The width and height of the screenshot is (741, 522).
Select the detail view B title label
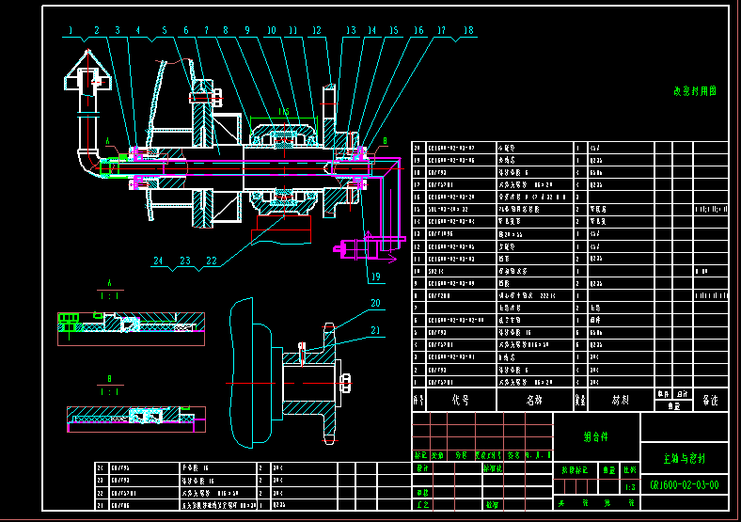pos(110,379)
